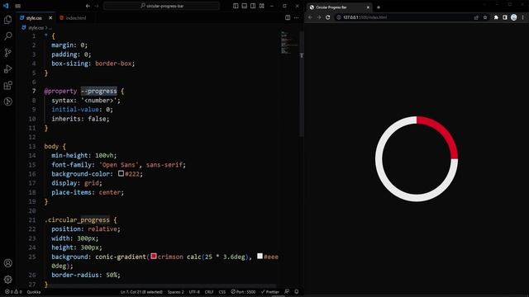
Task: Click style.css in the breadcrumb
Action: click(36, 28)
